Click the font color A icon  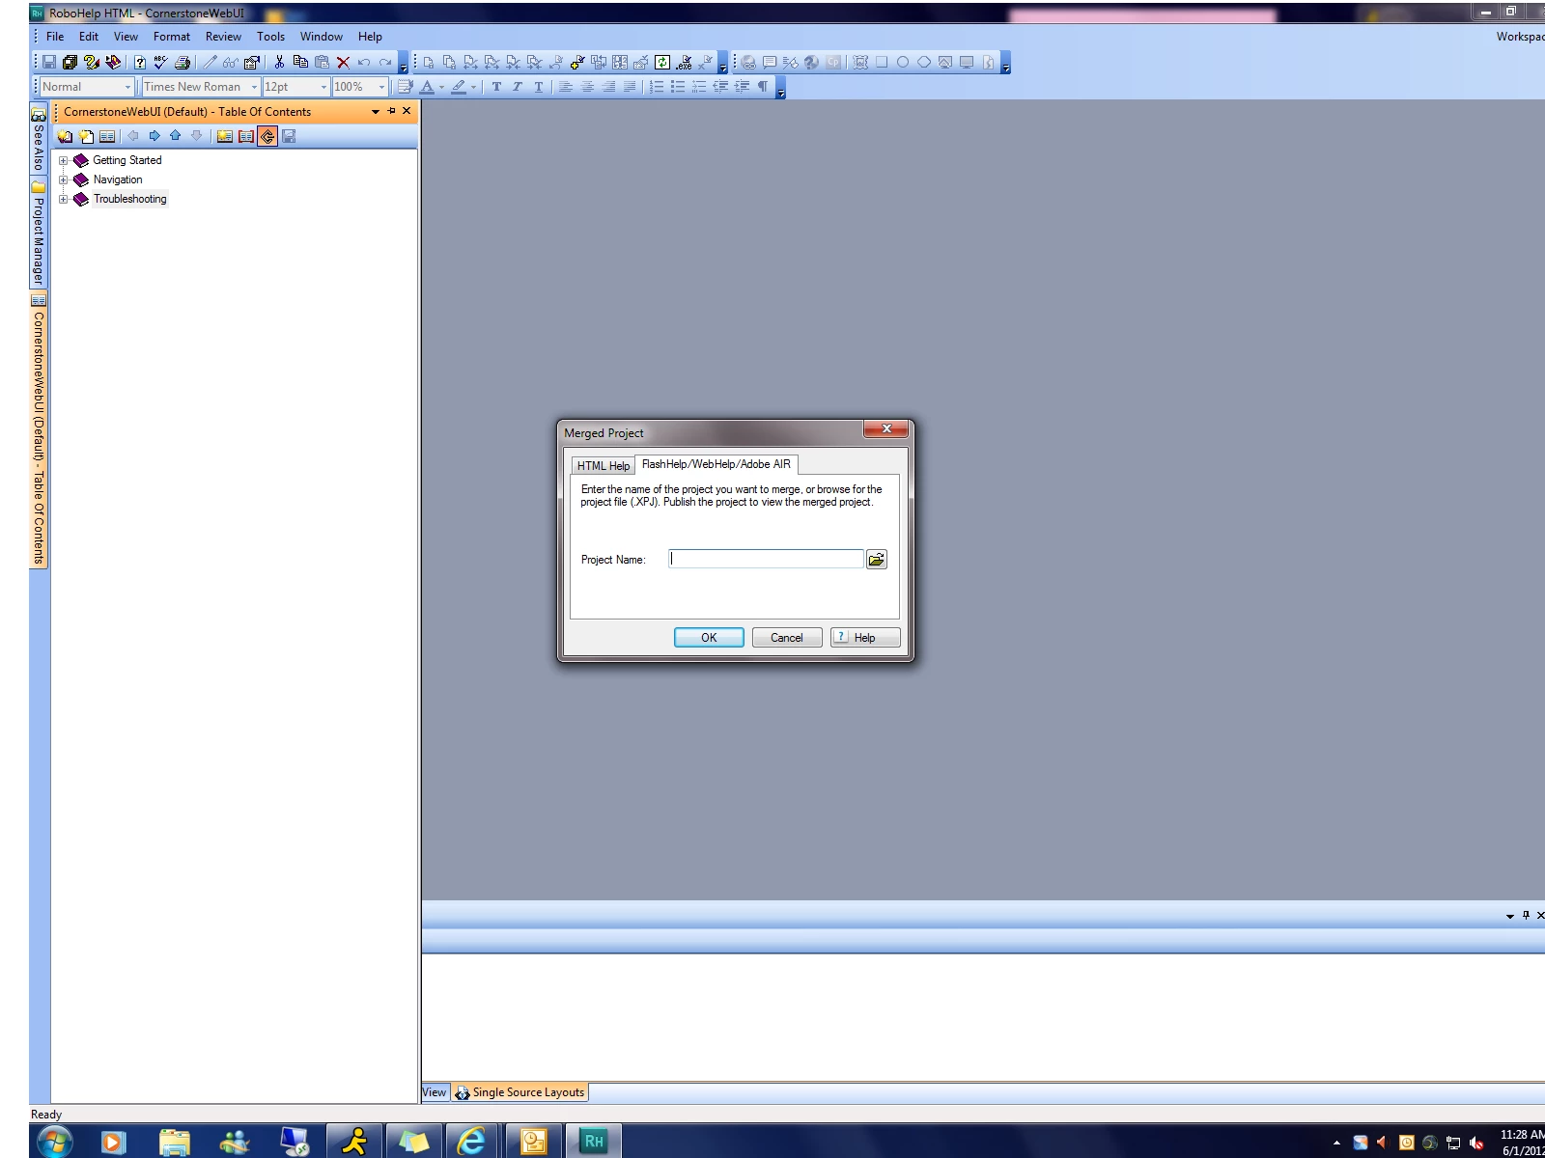(x=427, y=87)
